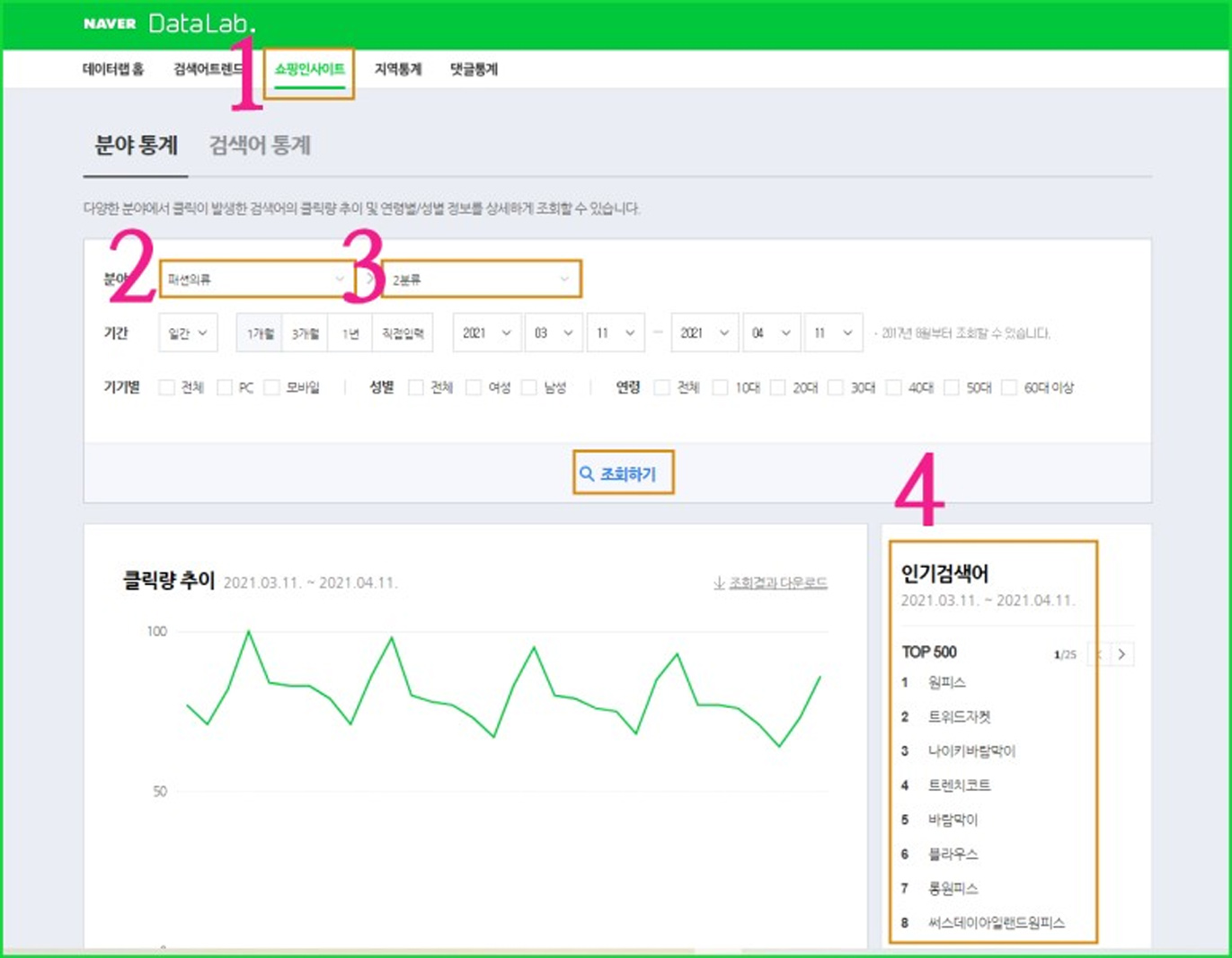Go to next page of popular keywords
Image resolution: width=1232 pixels, height=958 pixels.
click(x=1121, y=654)
